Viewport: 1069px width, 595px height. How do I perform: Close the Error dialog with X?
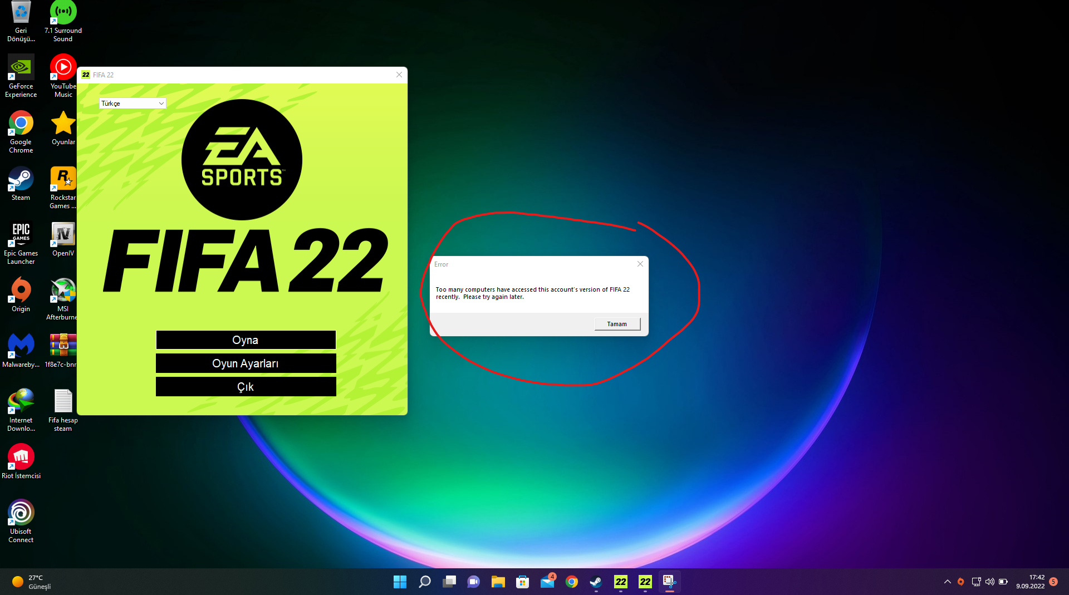point(640,264)
